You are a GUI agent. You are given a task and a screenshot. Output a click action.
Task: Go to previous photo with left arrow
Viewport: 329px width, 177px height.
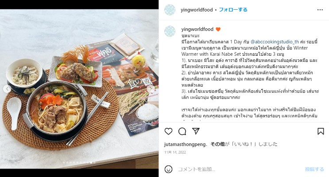click(7, 89)
